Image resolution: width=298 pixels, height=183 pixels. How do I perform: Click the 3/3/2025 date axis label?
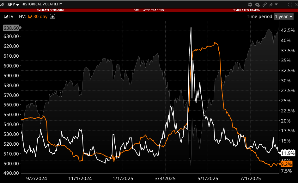tap(165, 179)
